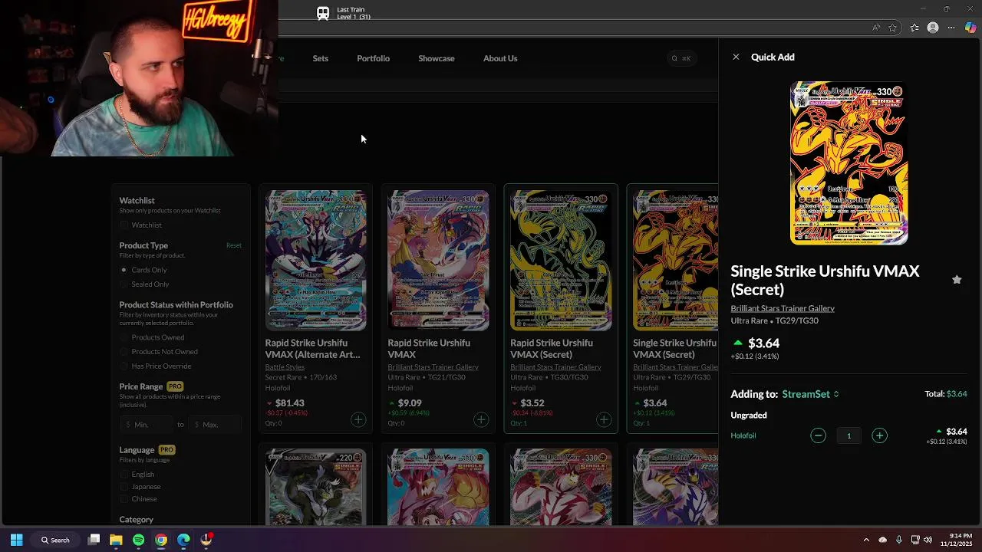Click the taskbar Search box

(x=57, y=540)
